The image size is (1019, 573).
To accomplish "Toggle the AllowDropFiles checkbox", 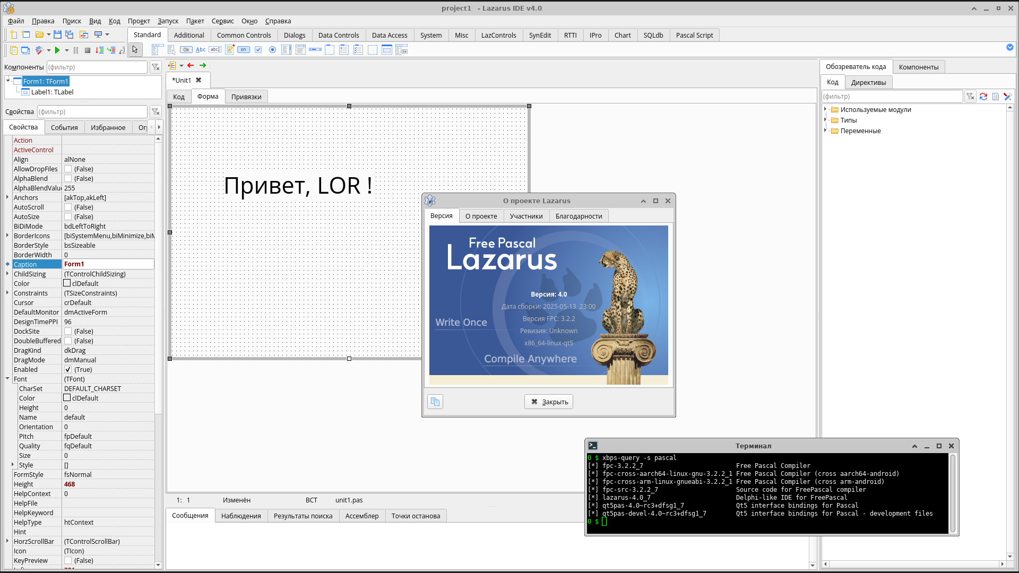I will (x=68, y=169).
